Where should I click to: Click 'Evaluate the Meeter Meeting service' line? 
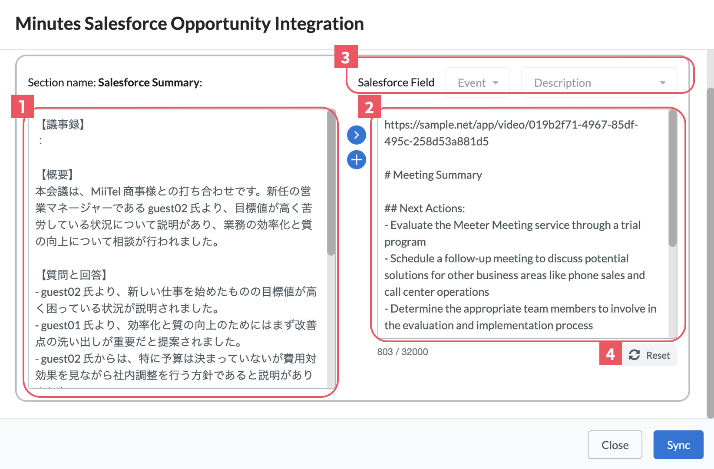coord(512,233)
